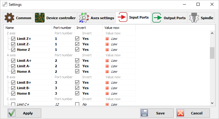Screen dimensions: 219x119
Task: Click port number 1 for Limit Z+
Action: point(56,39)
